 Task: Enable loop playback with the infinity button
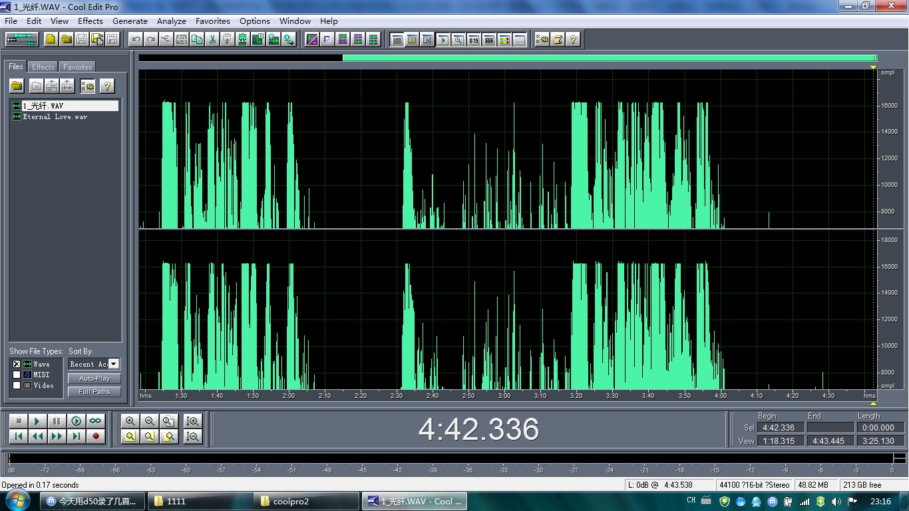96,421
